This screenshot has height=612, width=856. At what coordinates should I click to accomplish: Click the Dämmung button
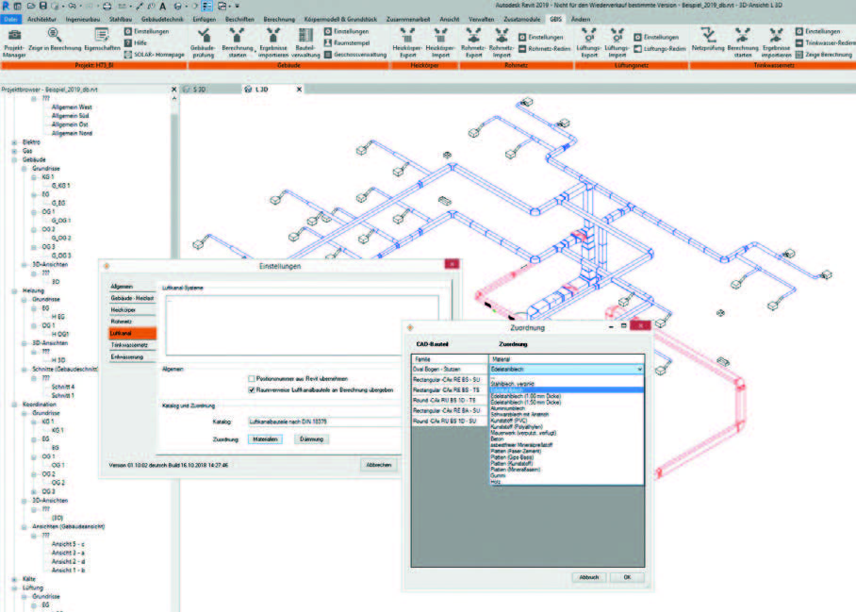(x=312, y=438)
